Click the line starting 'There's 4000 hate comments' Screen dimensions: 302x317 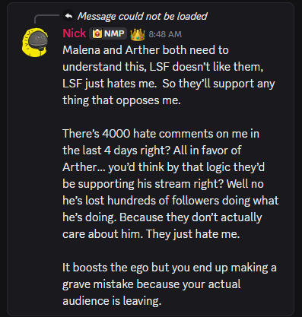point(161,134)
